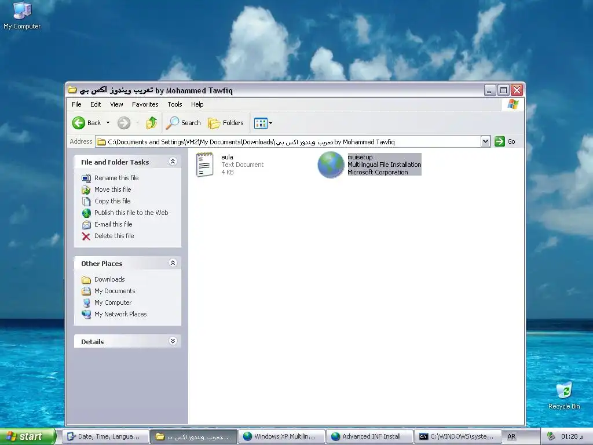593x445 pixels.
Task: Collapse the File and Folder Tasks panel
Action: tap(173, 162)
